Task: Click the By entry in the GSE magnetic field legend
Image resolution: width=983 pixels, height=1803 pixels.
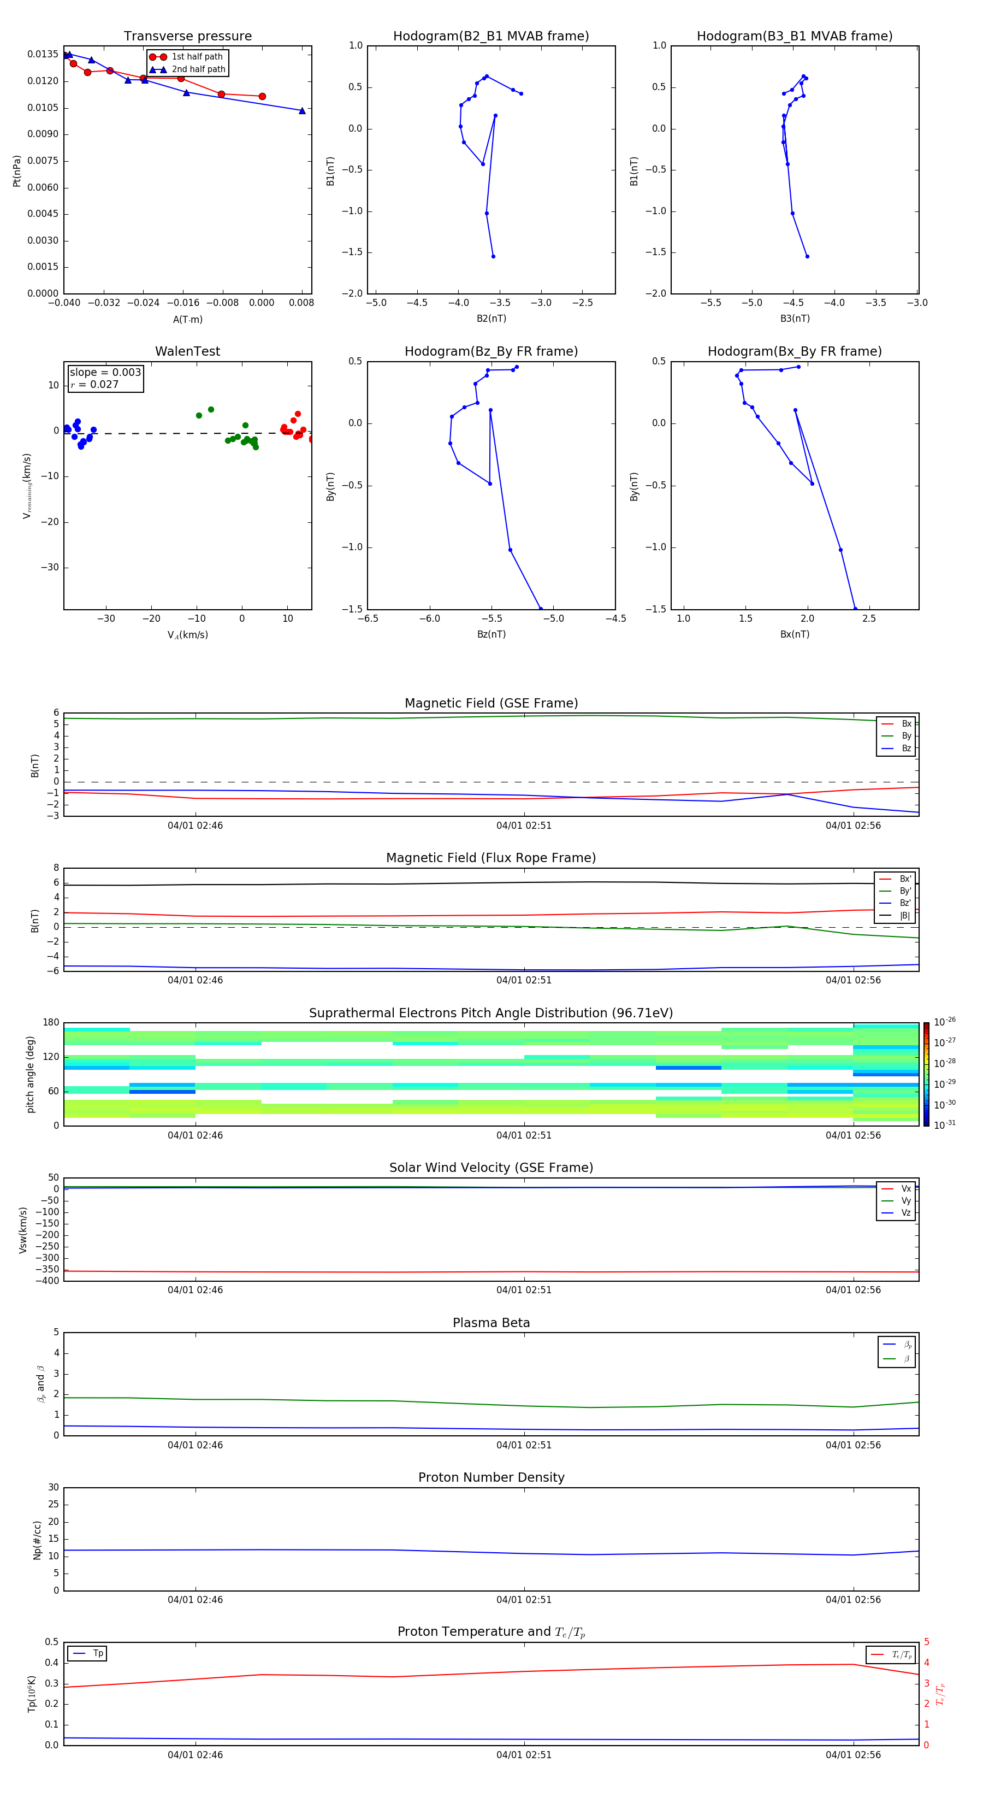Action: click(x=896, y=735)
